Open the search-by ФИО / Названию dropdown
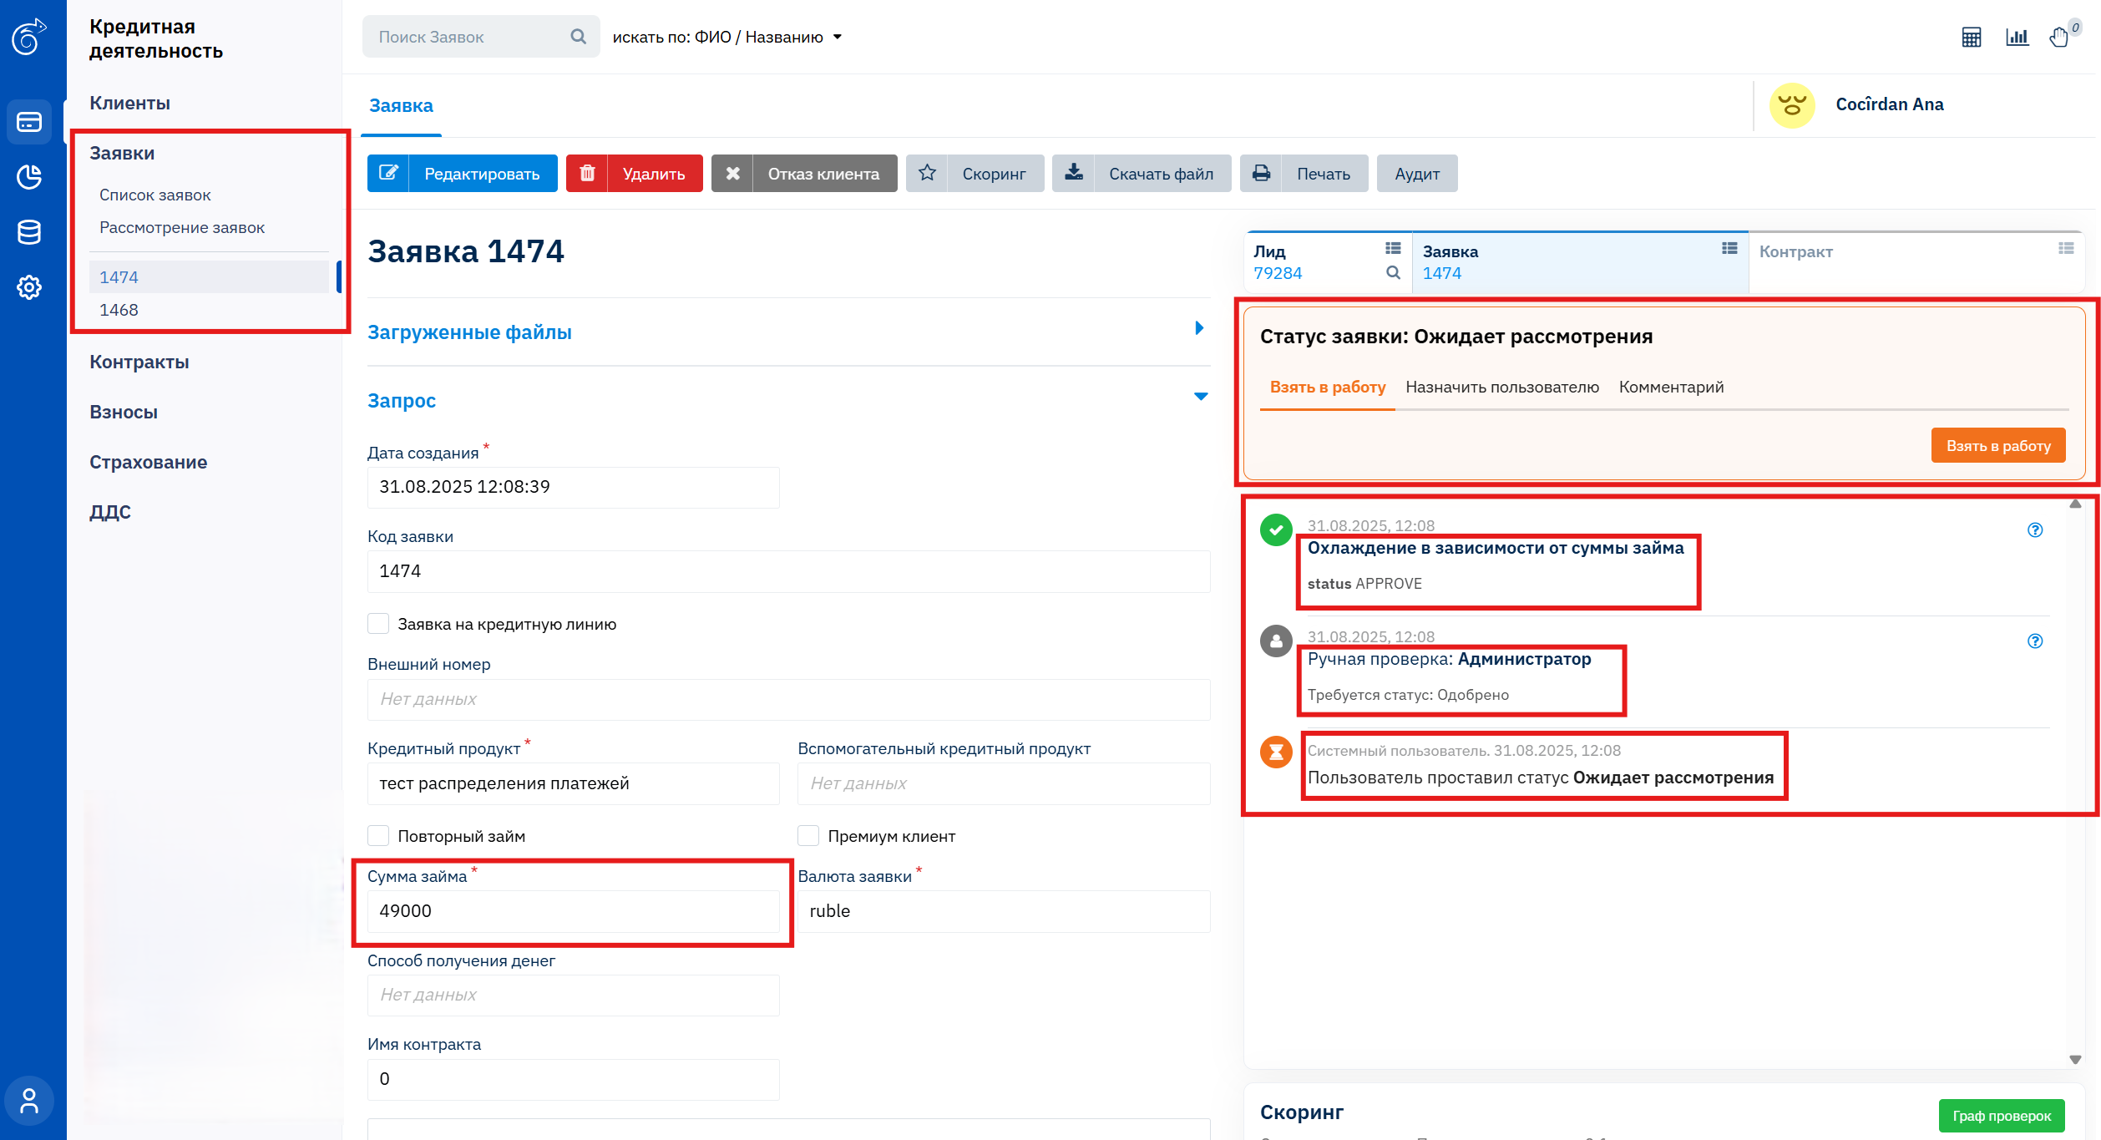Viewport: 2101px width, 1140px height. click(727, 37)
